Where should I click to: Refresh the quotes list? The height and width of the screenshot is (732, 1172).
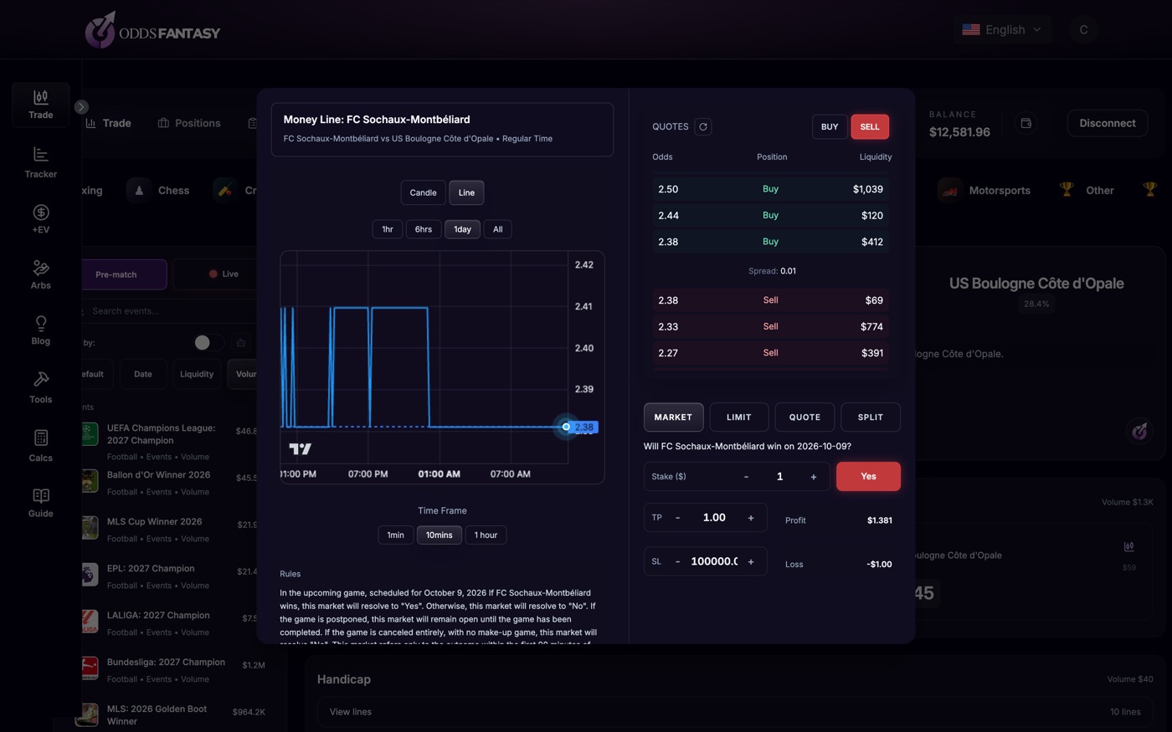click(703, 126)
